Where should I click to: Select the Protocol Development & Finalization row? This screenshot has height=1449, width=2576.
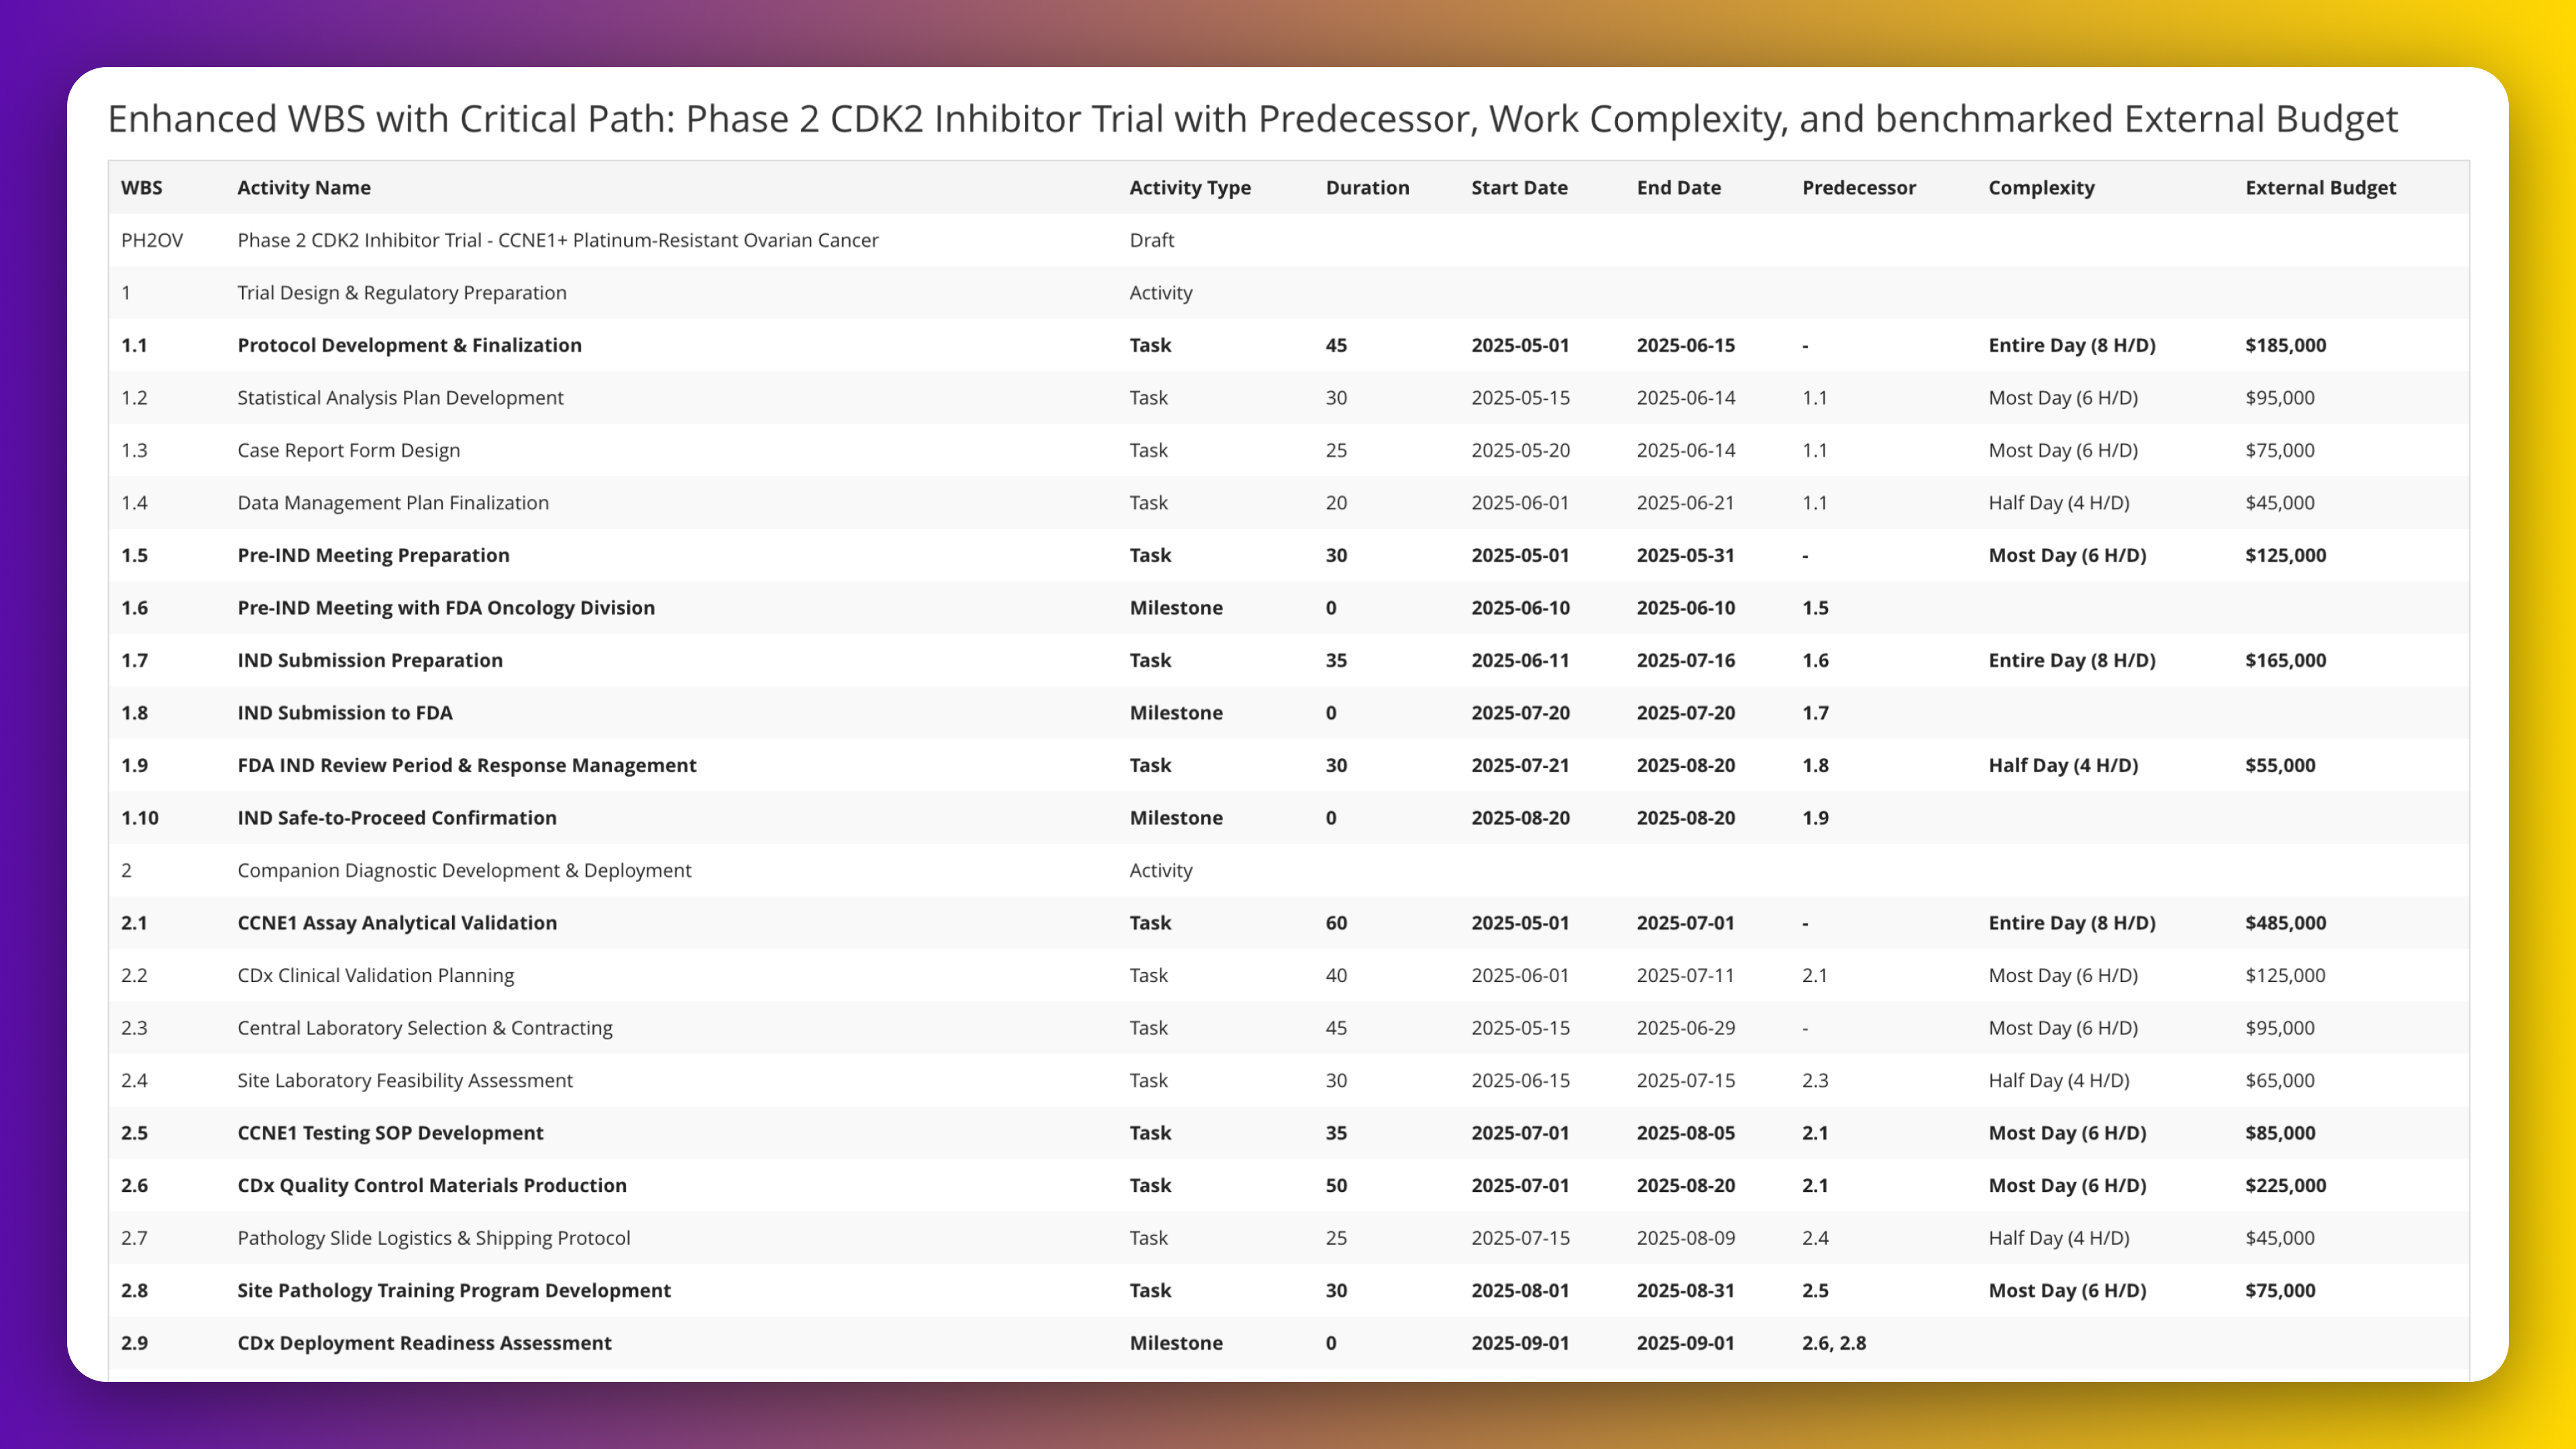coord(409,345)
